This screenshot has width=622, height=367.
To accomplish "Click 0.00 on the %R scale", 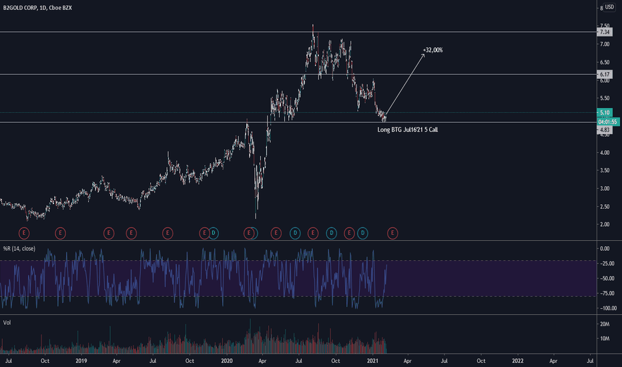I will coord(605,249).
